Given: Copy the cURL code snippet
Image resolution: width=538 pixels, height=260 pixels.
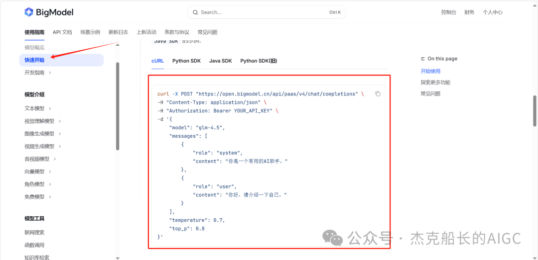Looking at the screenshot, I should [x=378, y=94].
